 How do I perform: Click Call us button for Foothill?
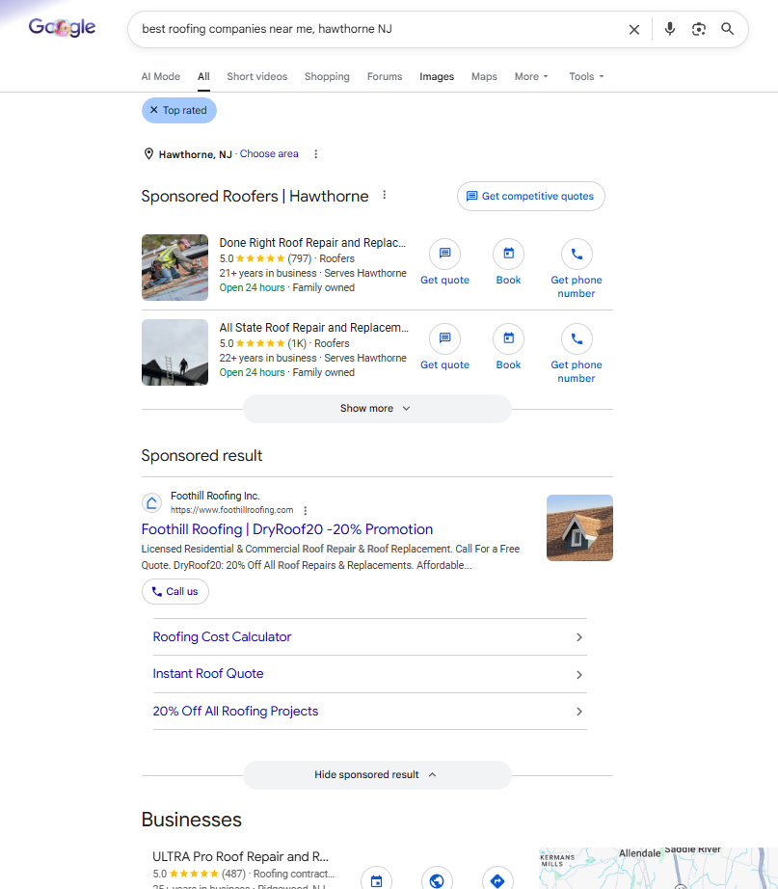click(x=175, y=591)
